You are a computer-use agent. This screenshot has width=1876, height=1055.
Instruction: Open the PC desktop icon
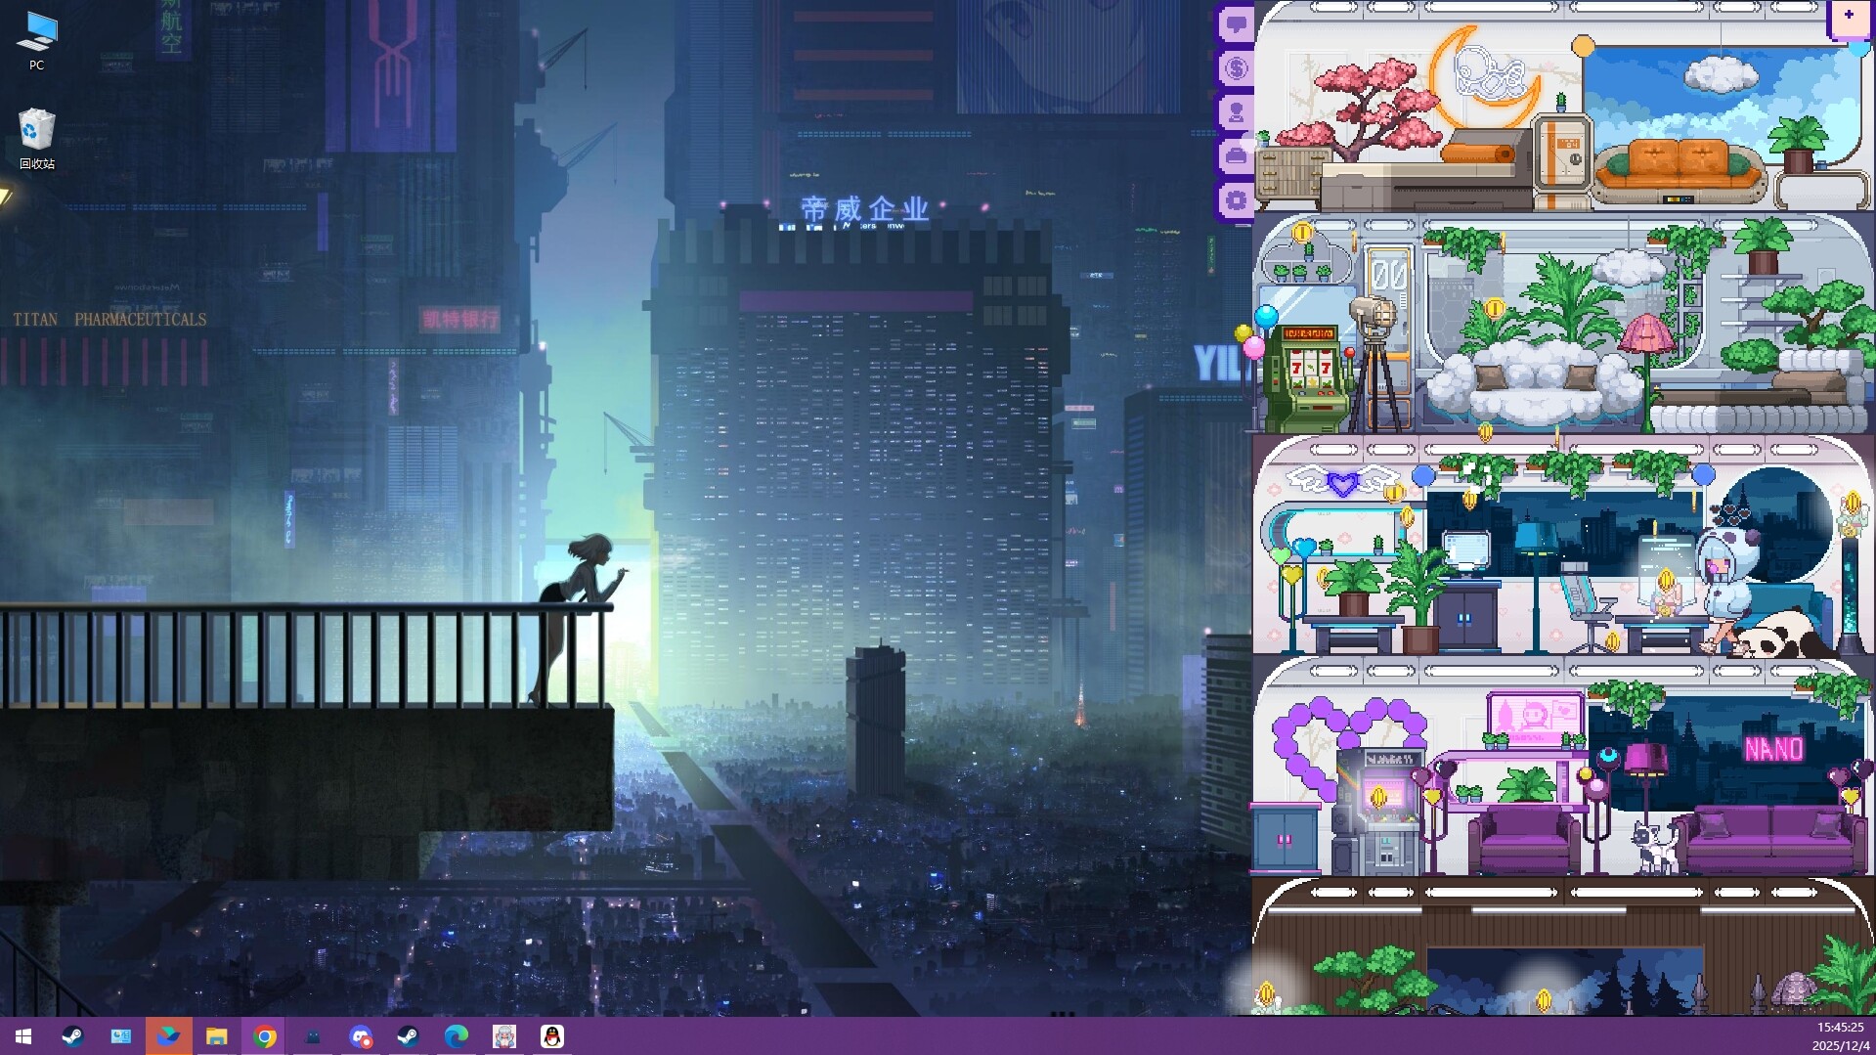[x=36, y=41]
